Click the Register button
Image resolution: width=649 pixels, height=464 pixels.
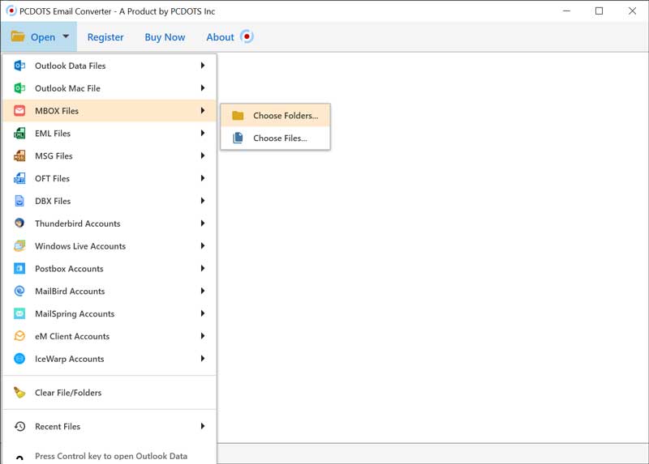(x=105, y=37)
